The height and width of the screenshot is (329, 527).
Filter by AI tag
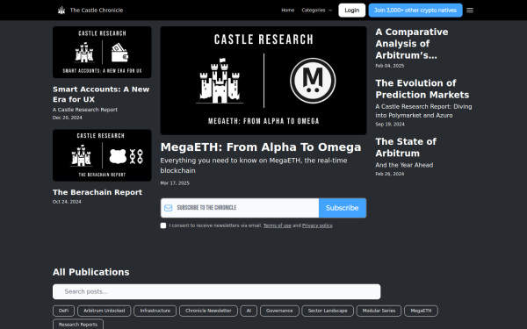(x=249, y=311)
